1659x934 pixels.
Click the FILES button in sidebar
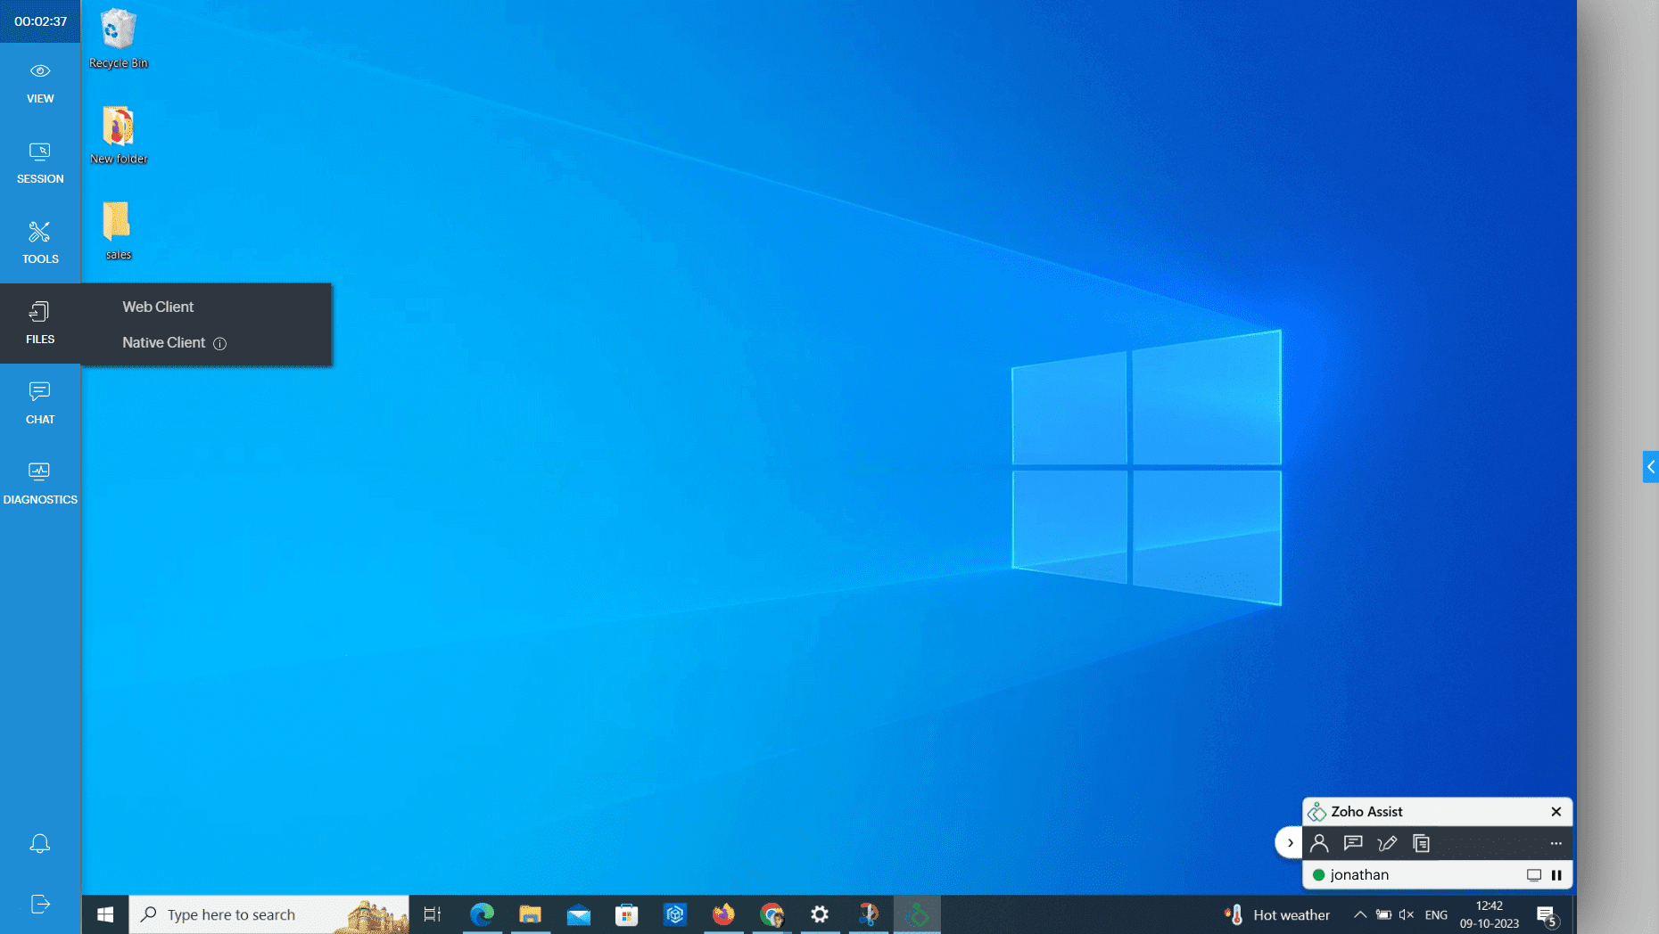[x=40, y=324]
